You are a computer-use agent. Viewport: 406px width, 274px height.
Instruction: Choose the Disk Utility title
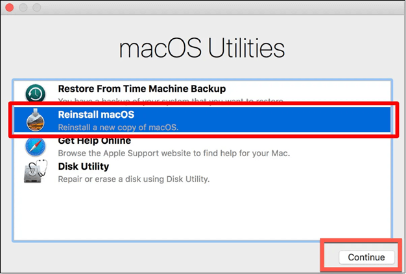[x=84, y=166]
